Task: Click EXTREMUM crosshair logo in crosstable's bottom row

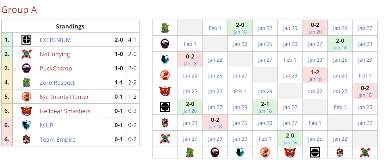Action: 315,152
